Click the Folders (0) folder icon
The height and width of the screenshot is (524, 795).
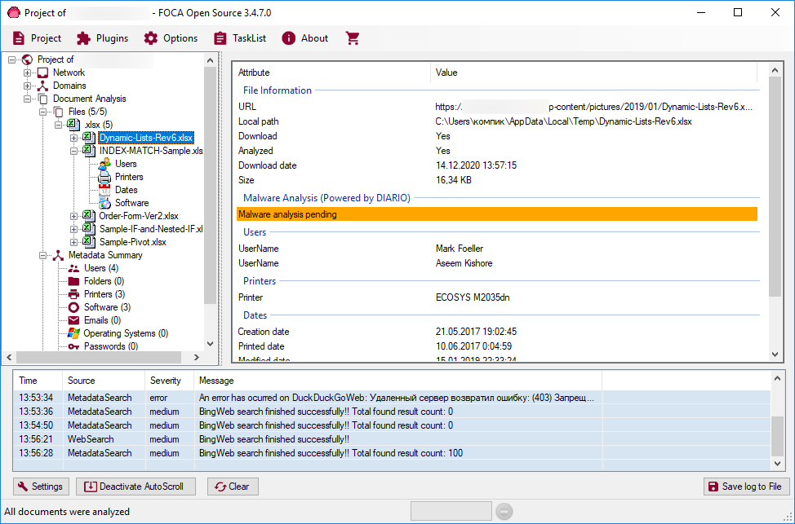pos(74,281)
